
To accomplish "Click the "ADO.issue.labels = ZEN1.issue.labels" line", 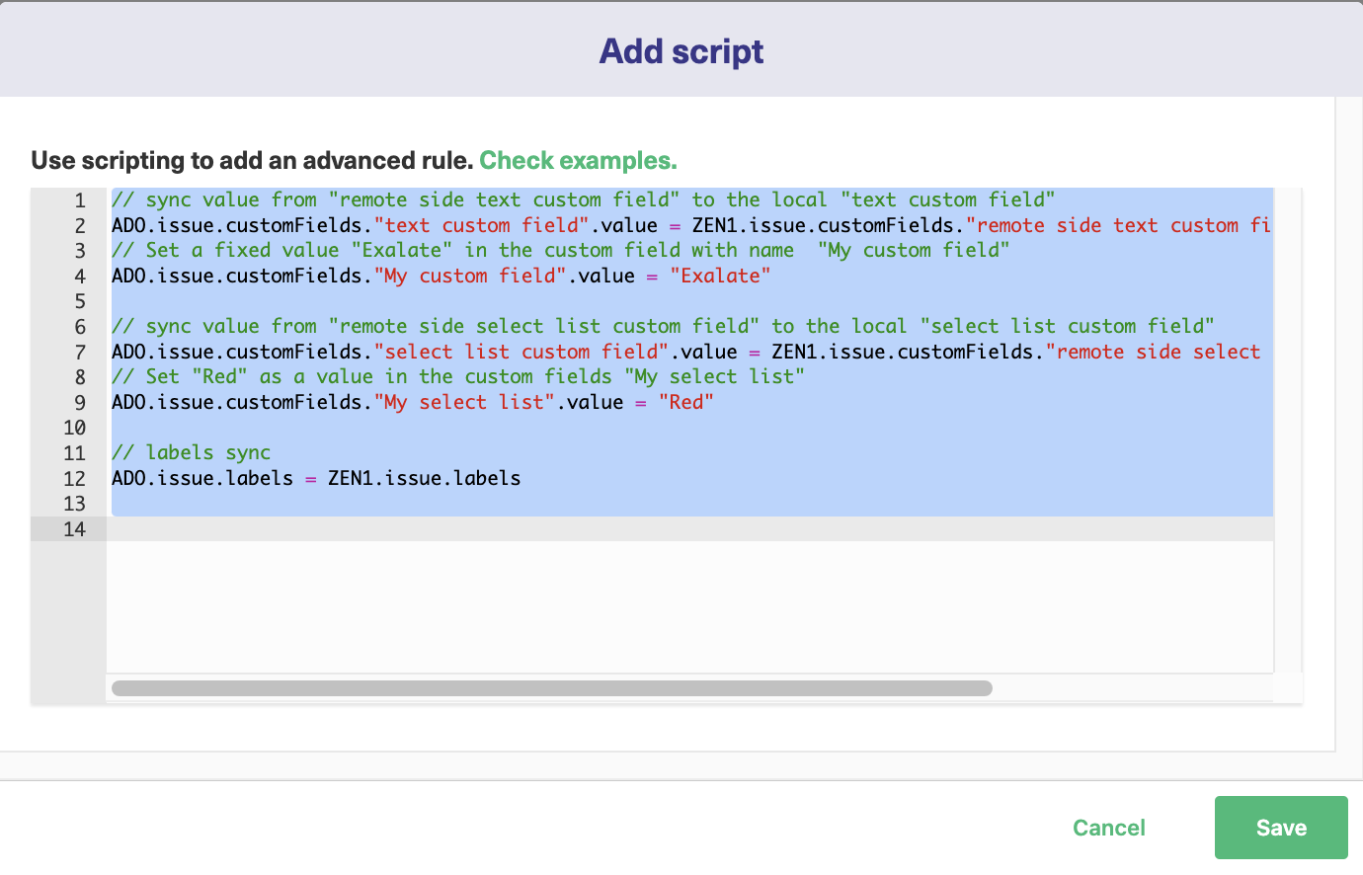I will click(316, 478).
